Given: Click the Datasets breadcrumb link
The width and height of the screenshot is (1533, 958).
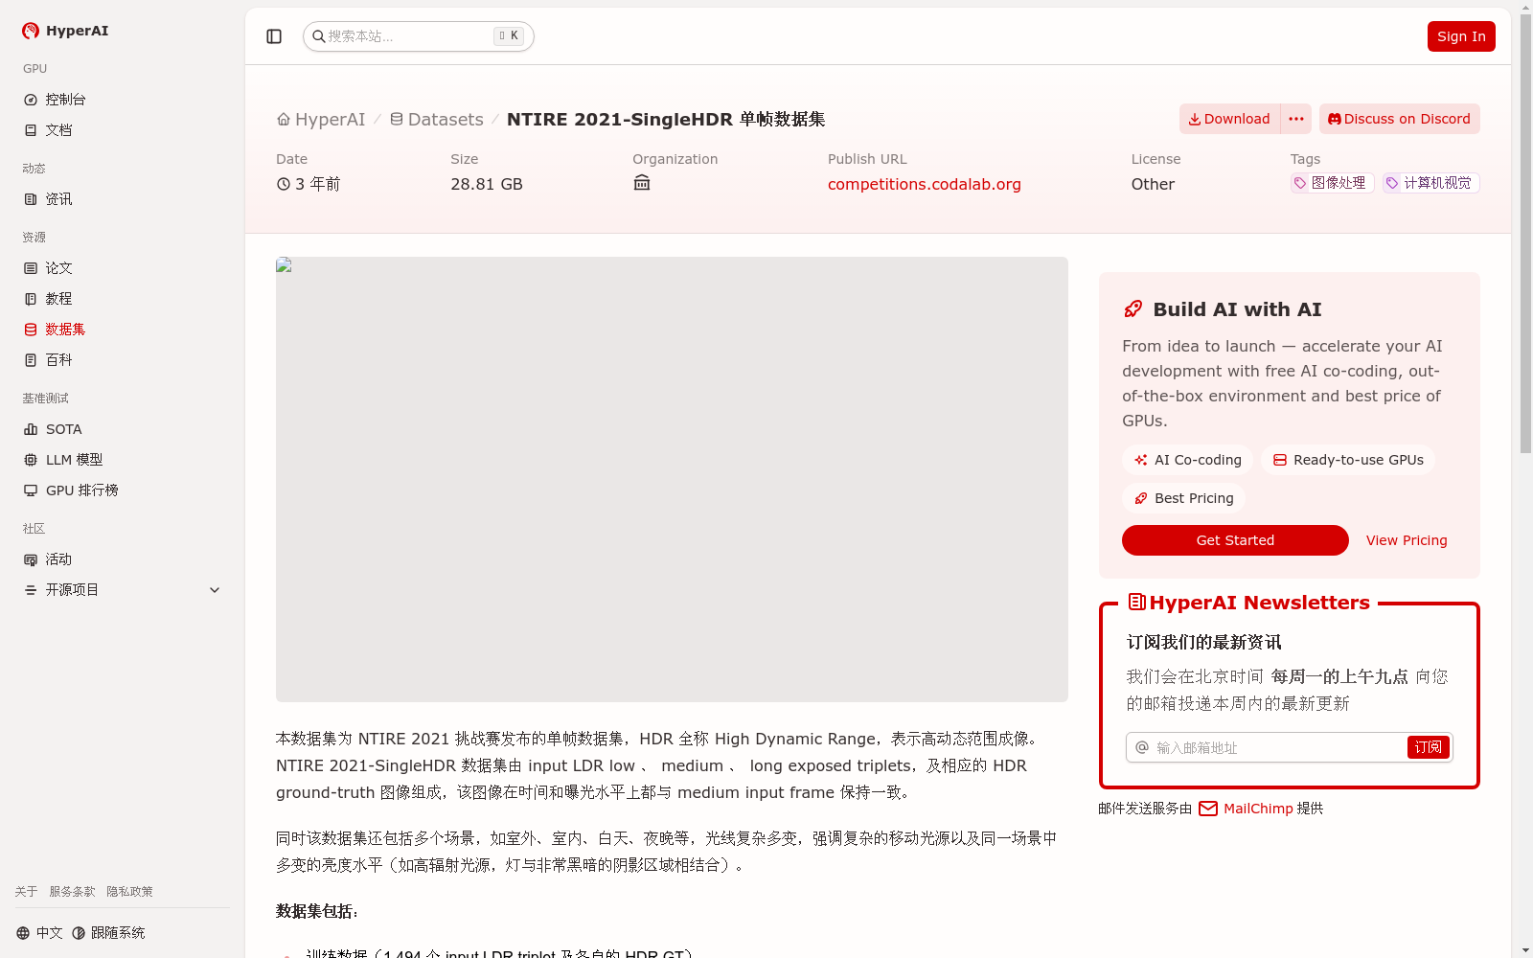Looking at the screenshot, I should click(437, 119).
